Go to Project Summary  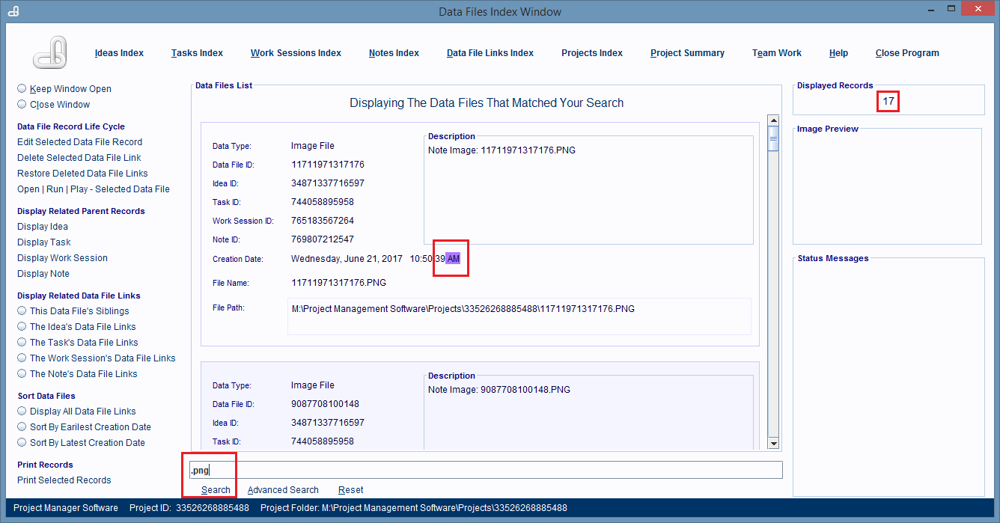(x=687, y=53)
